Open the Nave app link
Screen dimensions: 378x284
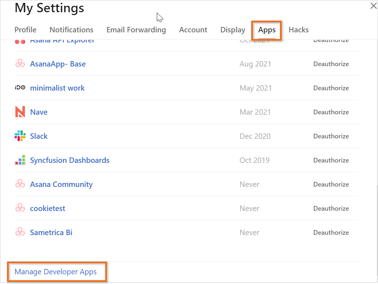pyautogui.click(x=39, y=112)
